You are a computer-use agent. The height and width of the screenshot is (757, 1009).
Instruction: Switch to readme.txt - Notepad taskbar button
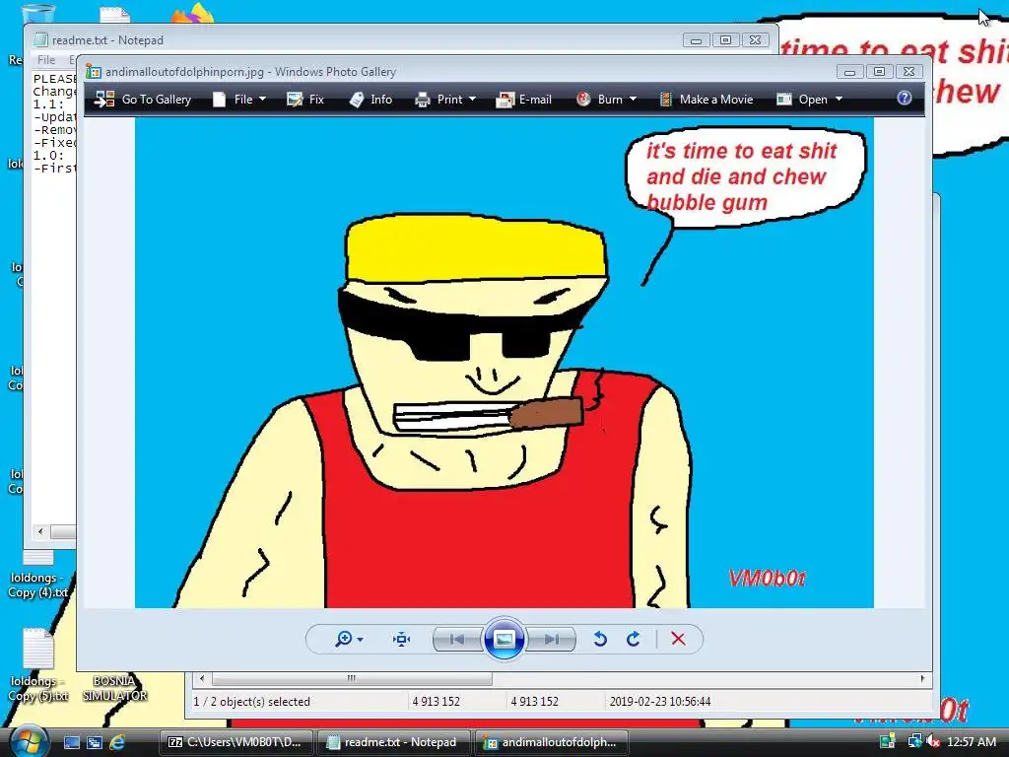pos(392,742)
